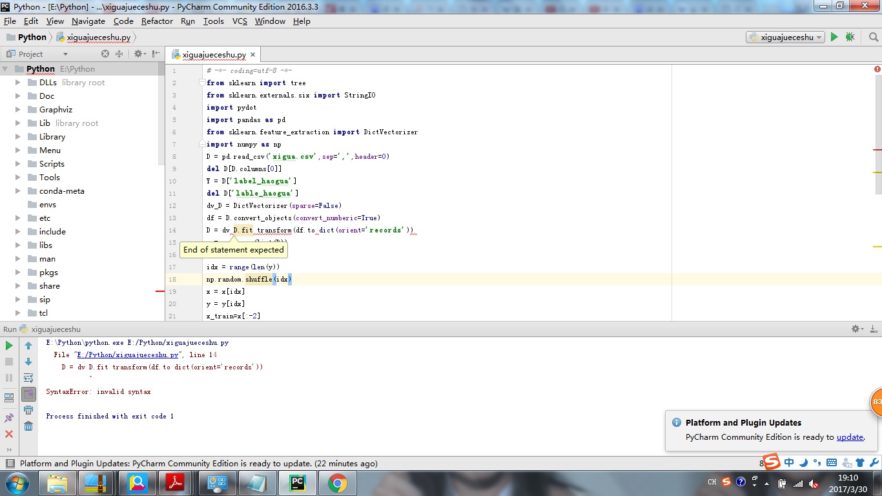Image resolution: width=882 pixels, height=496 pixels.
Task: Hide the Project tool window
Action: pyautogui.click(x=155, y=54)
